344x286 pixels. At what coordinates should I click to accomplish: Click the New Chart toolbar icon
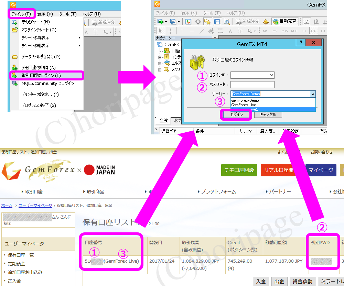click(x=160, y=22)
